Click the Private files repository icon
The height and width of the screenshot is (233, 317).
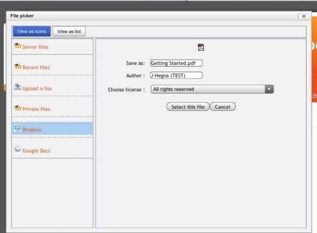tap(18, 108)
